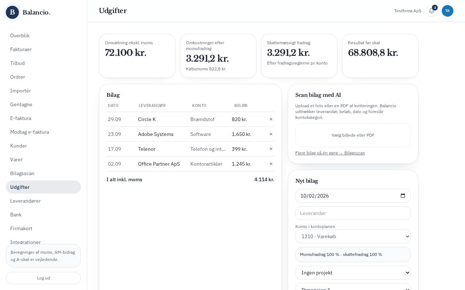Open the notifications bell
This screenshot has width=465, height=290.
pos(432,11)
